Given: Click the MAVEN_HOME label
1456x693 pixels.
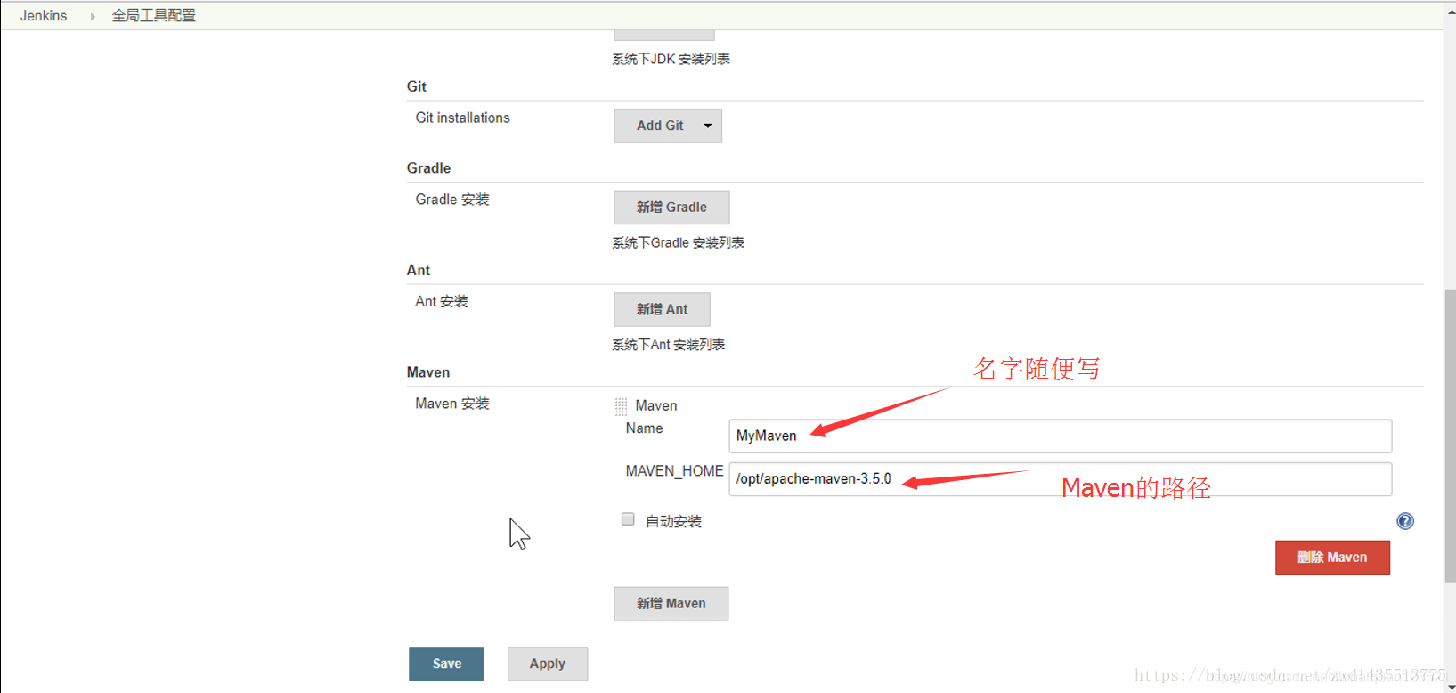Looking at the screenshot, I should tap(674, 471).
